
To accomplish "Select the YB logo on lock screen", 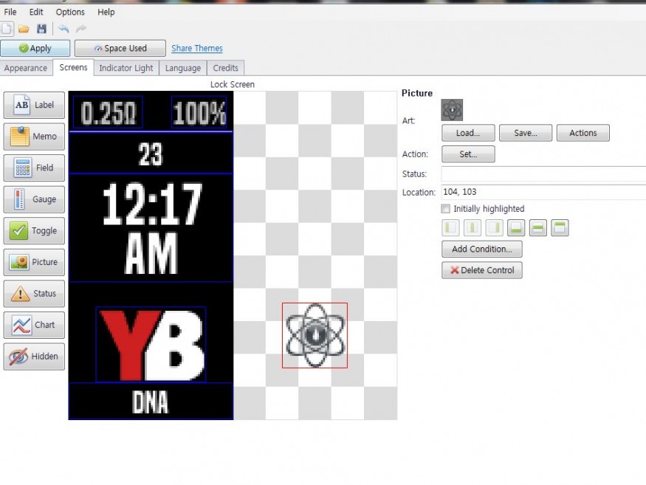I will (151, 345).
